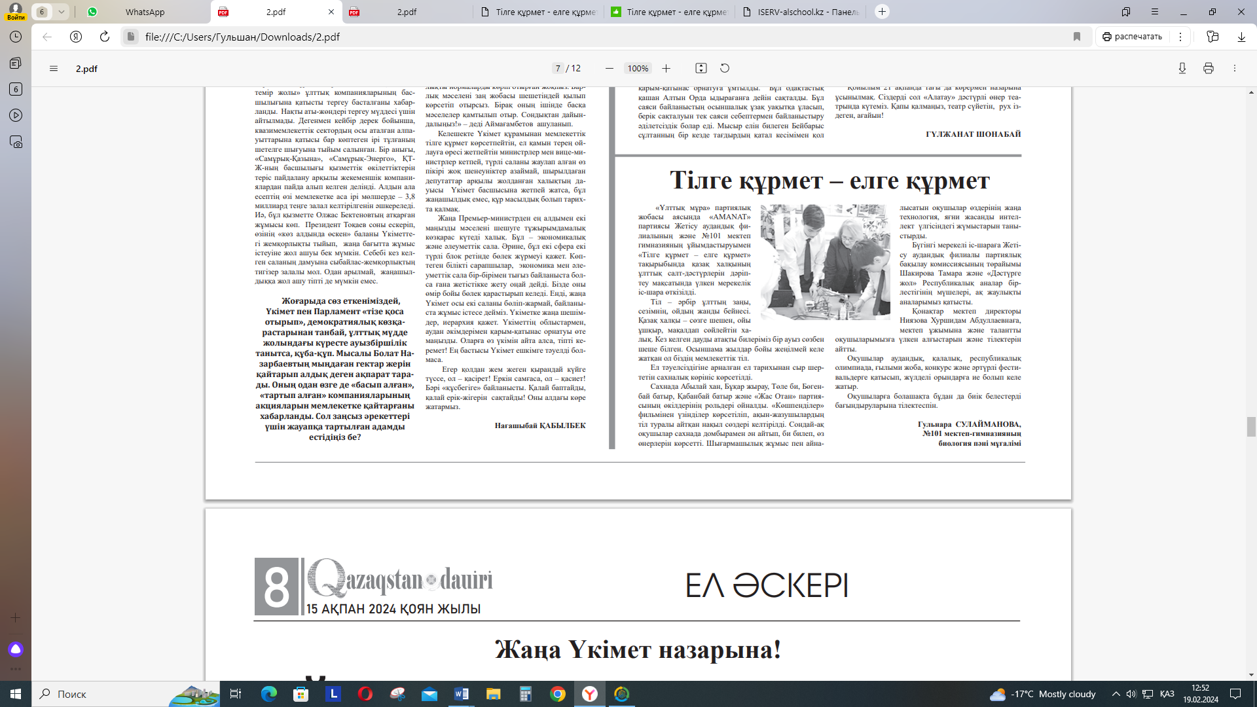Click the section title ЕЛ ӘСКЕРІ
Screen dimensions: 1257x707
[x=767, y=585]
